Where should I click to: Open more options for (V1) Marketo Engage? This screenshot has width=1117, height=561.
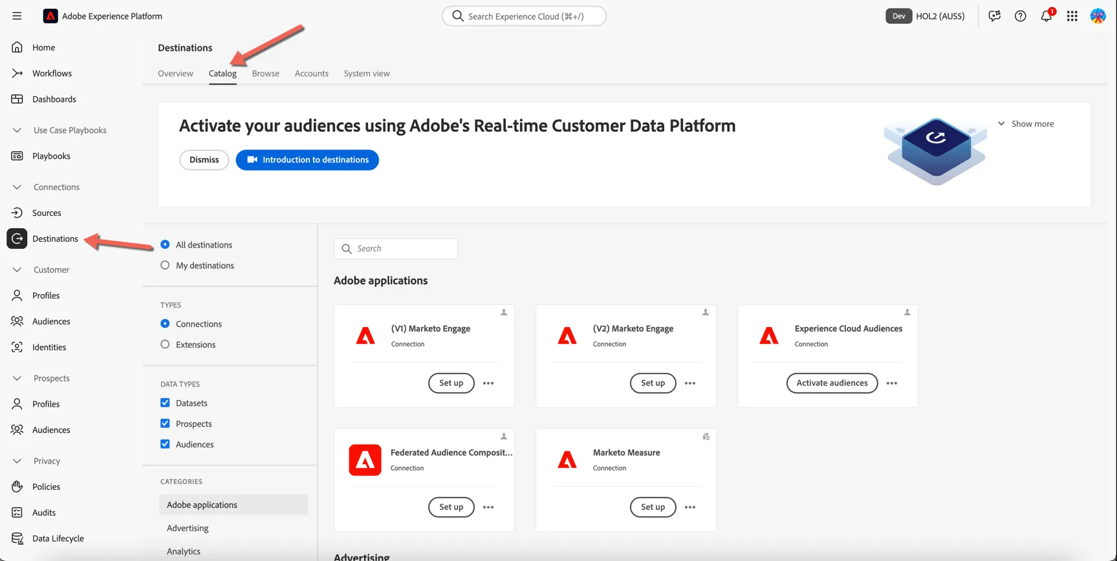[488, 383]
